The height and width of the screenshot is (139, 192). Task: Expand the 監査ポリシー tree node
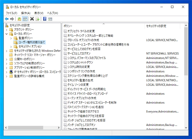tap(11, 38)
